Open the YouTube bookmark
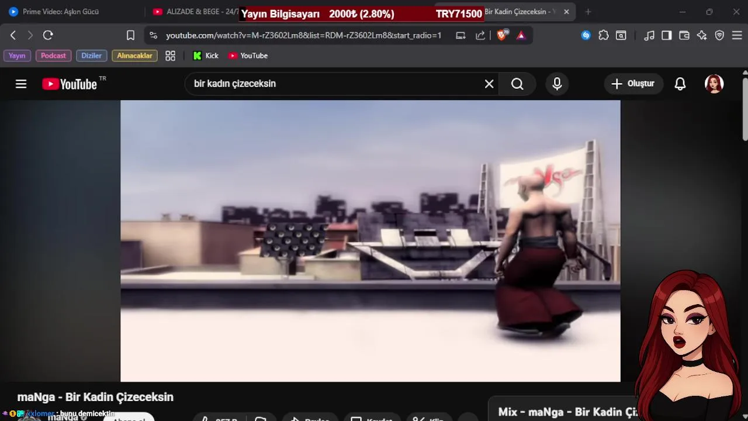748x421 pixels. click(248, 56)
